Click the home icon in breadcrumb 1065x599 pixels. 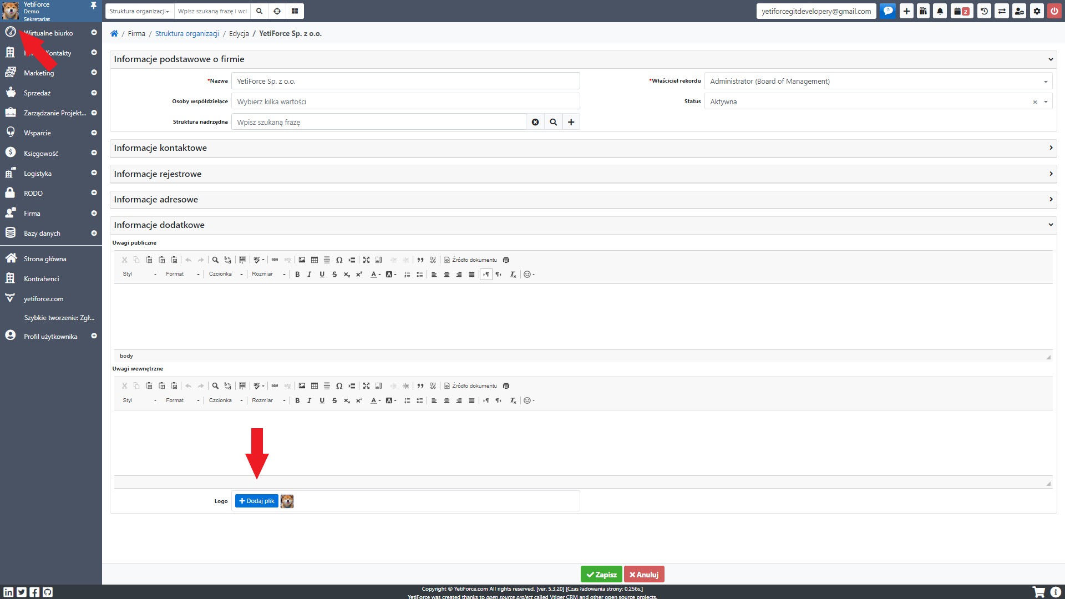coord(114,33)
